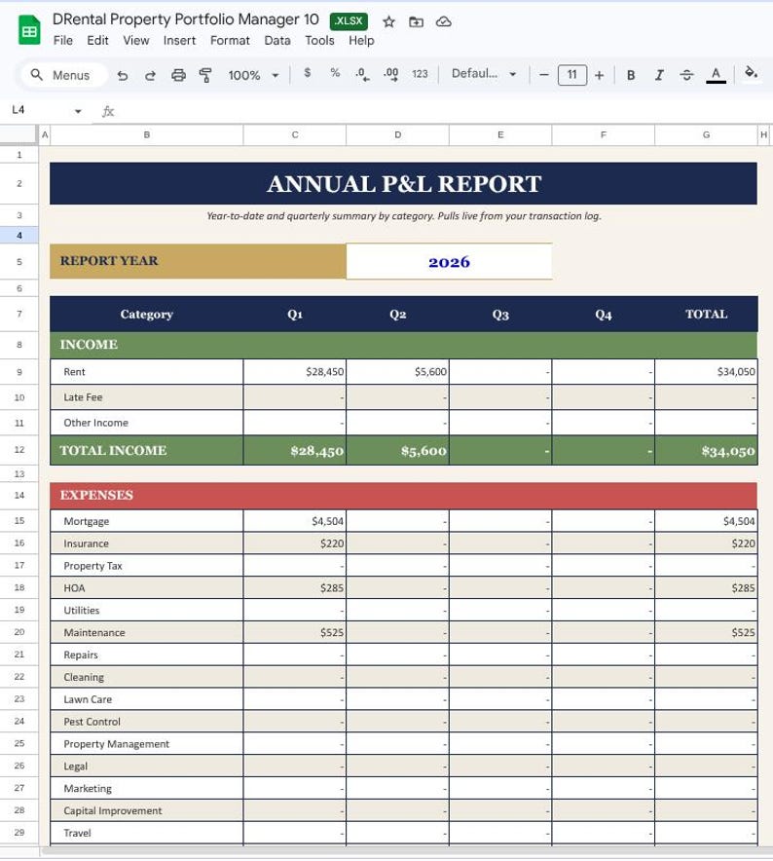Open the Google Sheets home icon

(29, 30)
